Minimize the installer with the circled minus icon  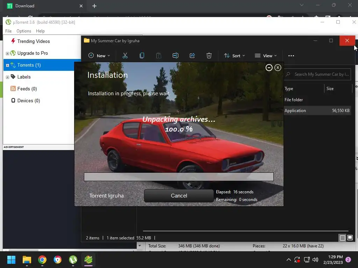coord(269,68)
